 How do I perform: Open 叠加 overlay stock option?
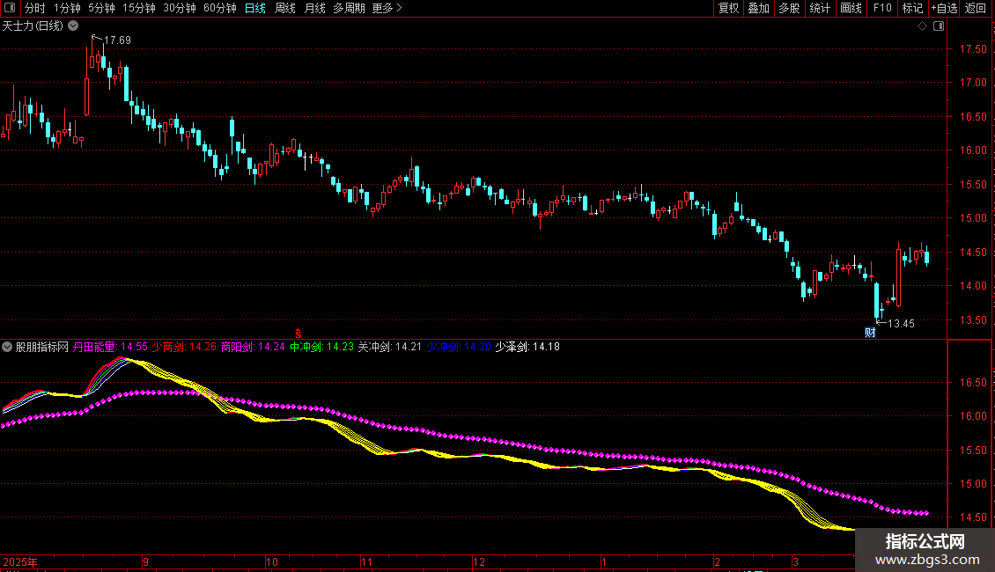coord(758,8)
